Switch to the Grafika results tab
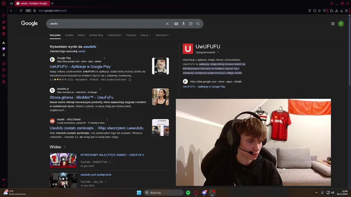 coord(69,35)
